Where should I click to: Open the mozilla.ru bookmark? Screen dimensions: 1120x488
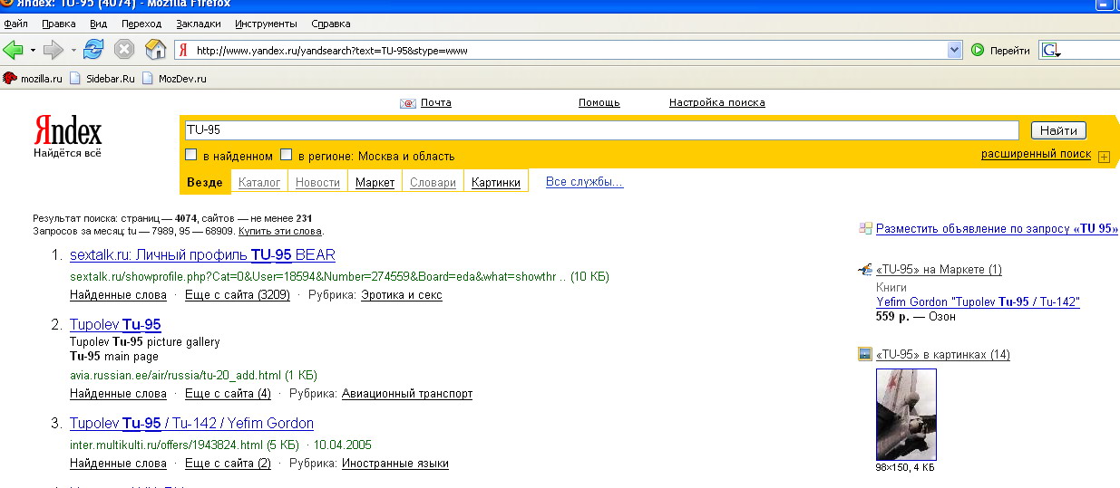[x=33, y=79]
